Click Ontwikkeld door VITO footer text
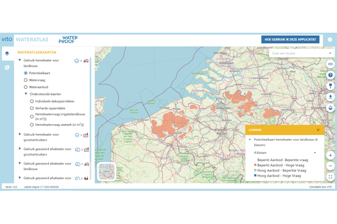The height and width of the screenshot is (224, 337). click(320, 187)
